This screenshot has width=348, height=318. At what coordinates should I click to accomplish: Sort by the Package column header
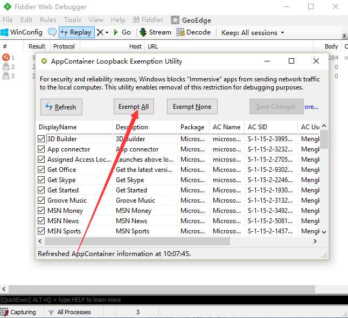(x=193, y=127)
